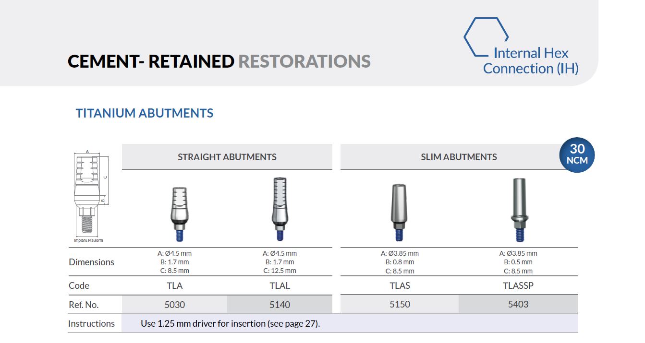Click the TLASSP code cell
Viewport: 645px width, 343px height.
pos(518,285)
